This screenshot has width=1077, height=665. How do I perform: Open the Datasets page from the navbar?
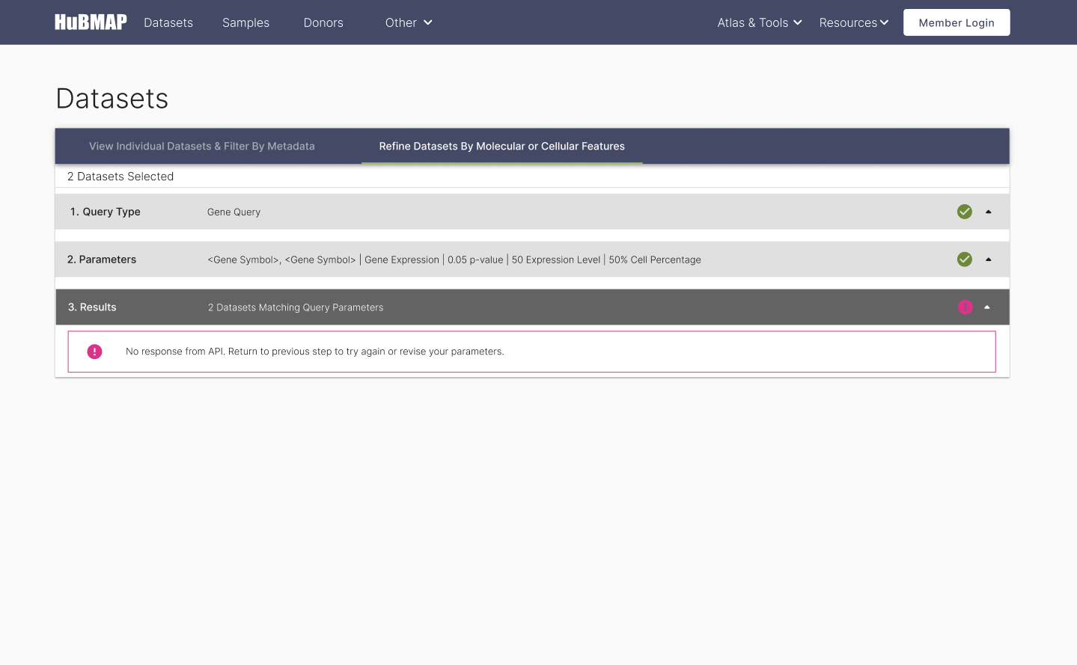pos(168,22)
